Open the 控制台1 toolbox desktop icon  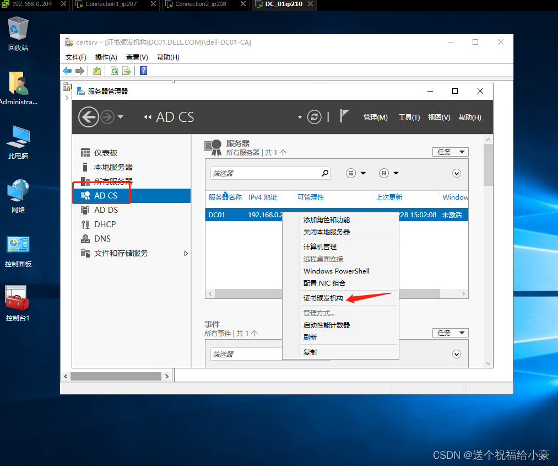coord(17,303)
